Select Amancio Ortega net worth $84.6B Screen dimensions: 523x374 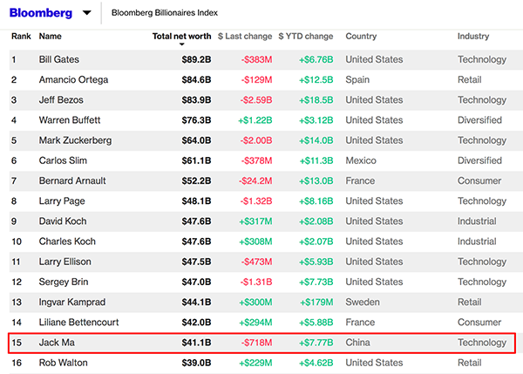(x=196, y=79)
